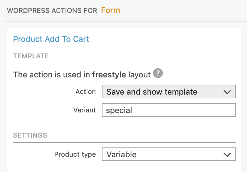
Task: Click the chevron arrow beside Variable
Action: tap(227, 154)
